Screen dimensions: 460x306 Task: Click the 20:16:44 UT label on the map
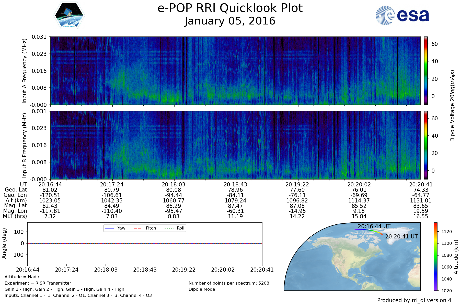[374, 226]
